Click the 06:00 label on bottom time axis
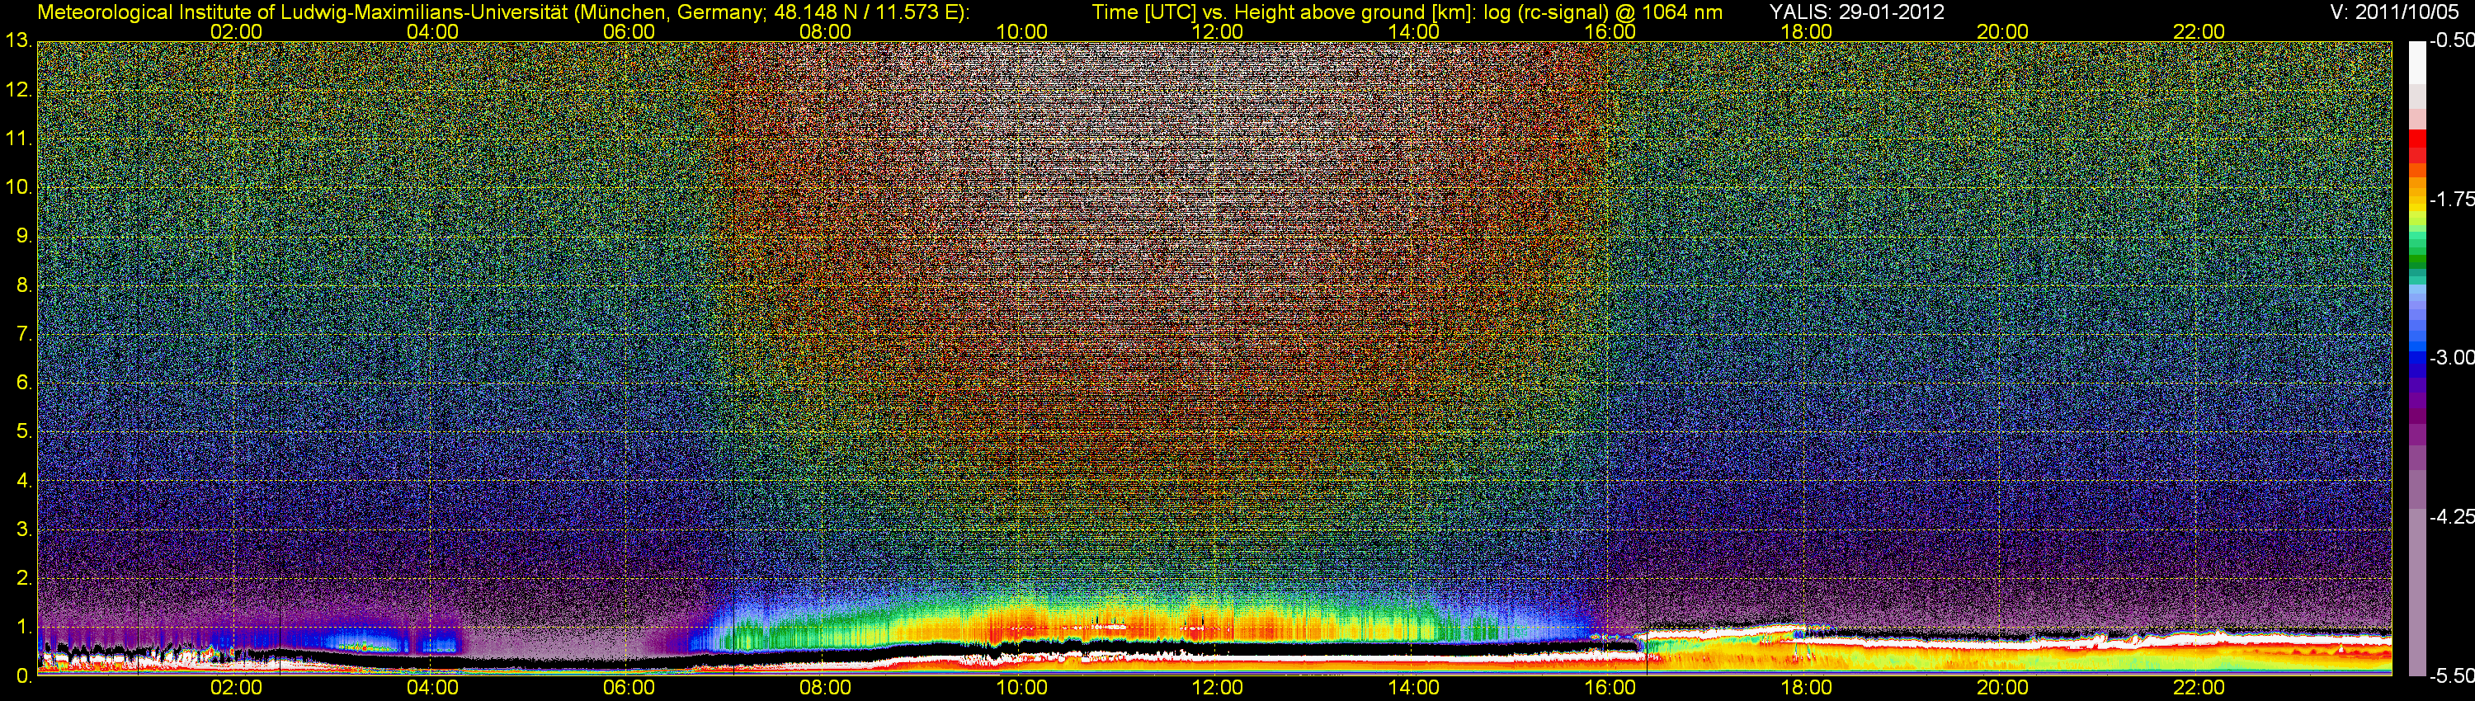2475x701 pixels. (x=629, y=689)
